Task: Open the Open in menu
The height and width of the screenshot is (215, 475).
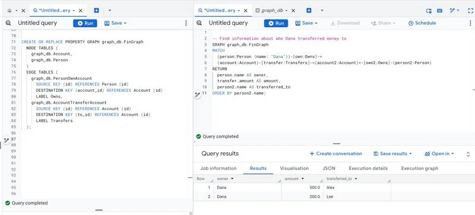Action: [439, 153]
